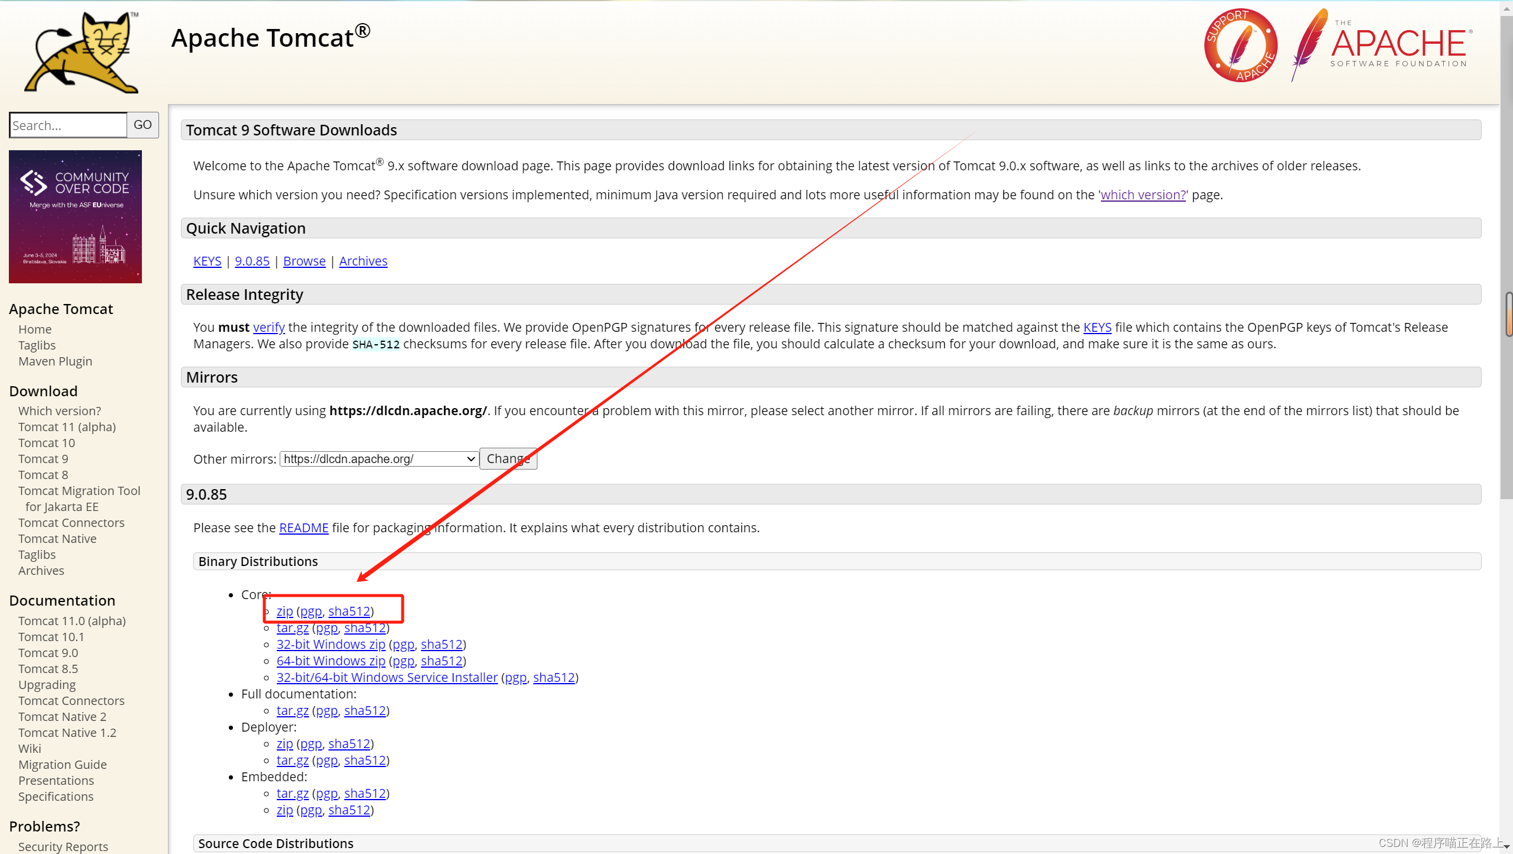
Task: Open sha512 checksum for Core zip
Action: (349, 612)
